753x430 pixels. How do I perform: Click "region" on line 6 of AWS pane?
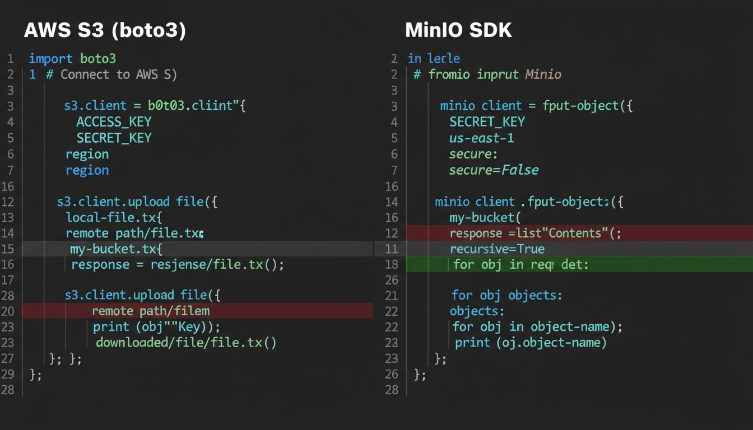click(x=87, y=154)
